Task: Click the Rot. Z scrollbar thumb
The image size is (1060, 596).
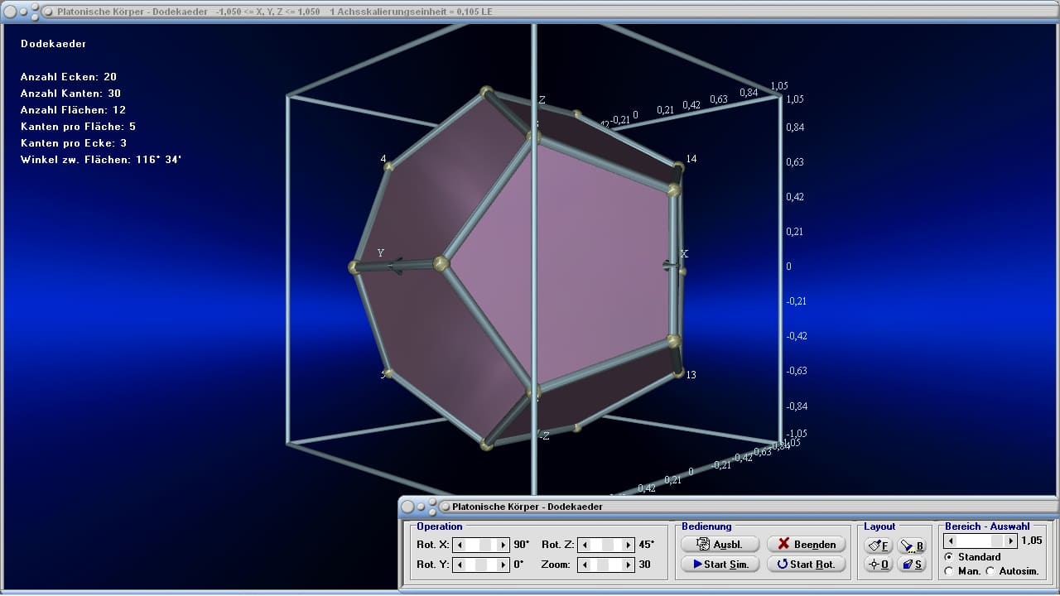Action: point(609,545)
